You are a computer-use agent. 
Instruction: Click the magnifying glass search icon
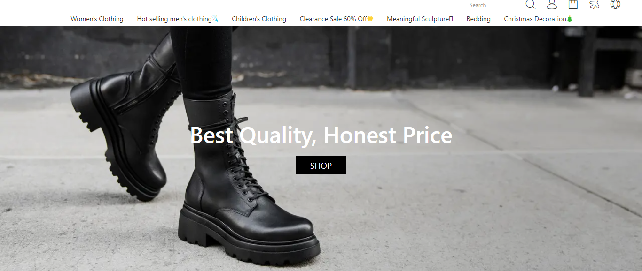(x=531, y=5)
